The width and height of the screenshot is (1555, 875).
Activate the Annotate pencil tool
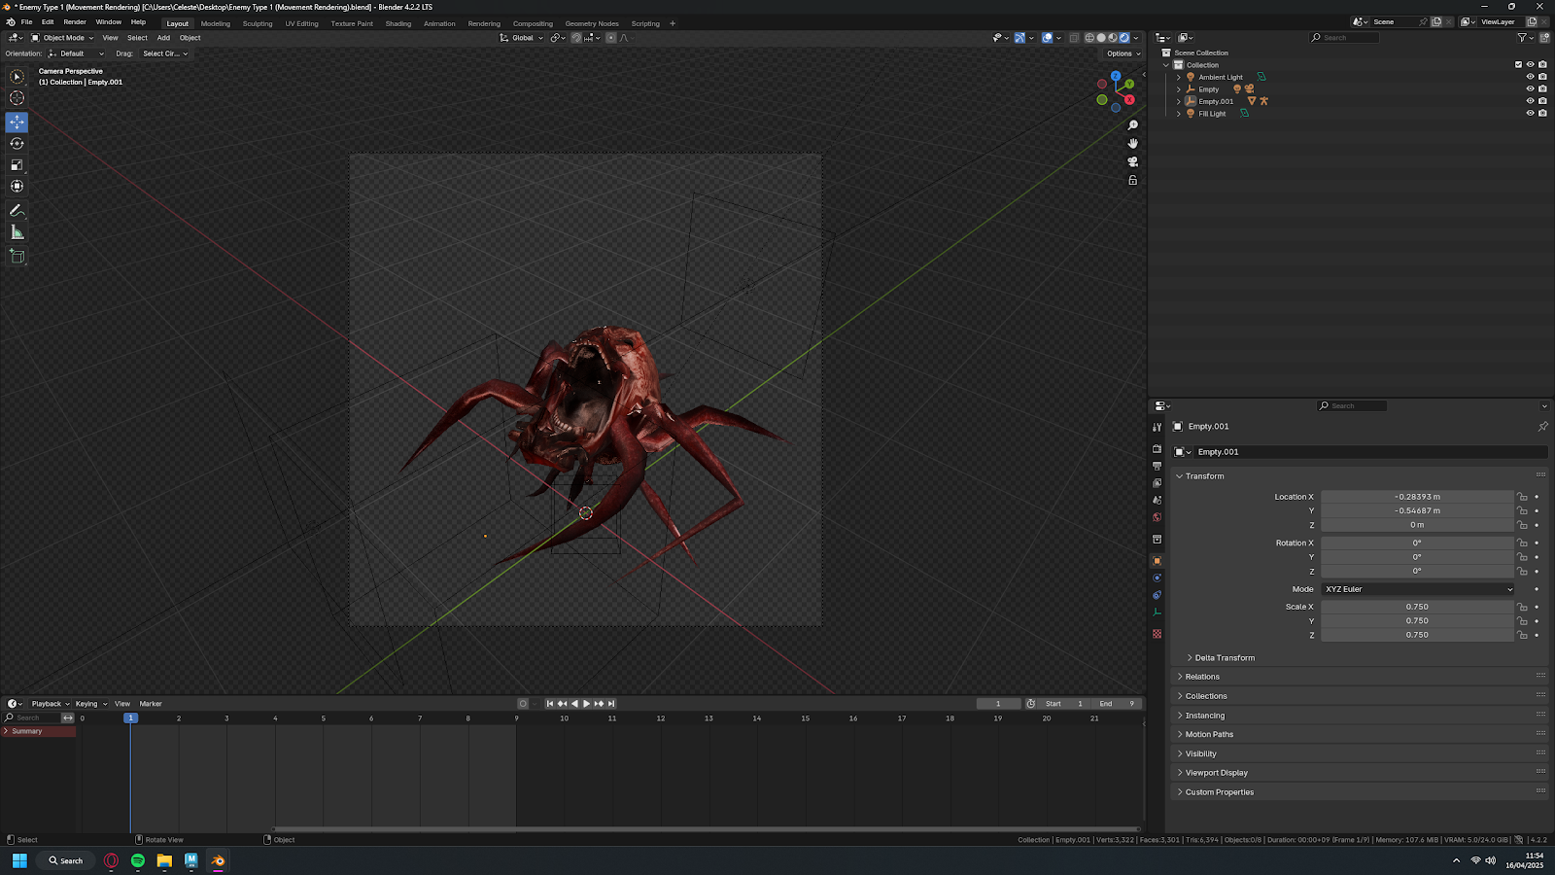(x=17, y=210)
